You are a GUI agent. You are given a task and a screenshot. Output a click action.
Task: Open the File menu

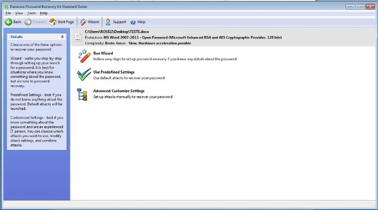tap(8, 13)
